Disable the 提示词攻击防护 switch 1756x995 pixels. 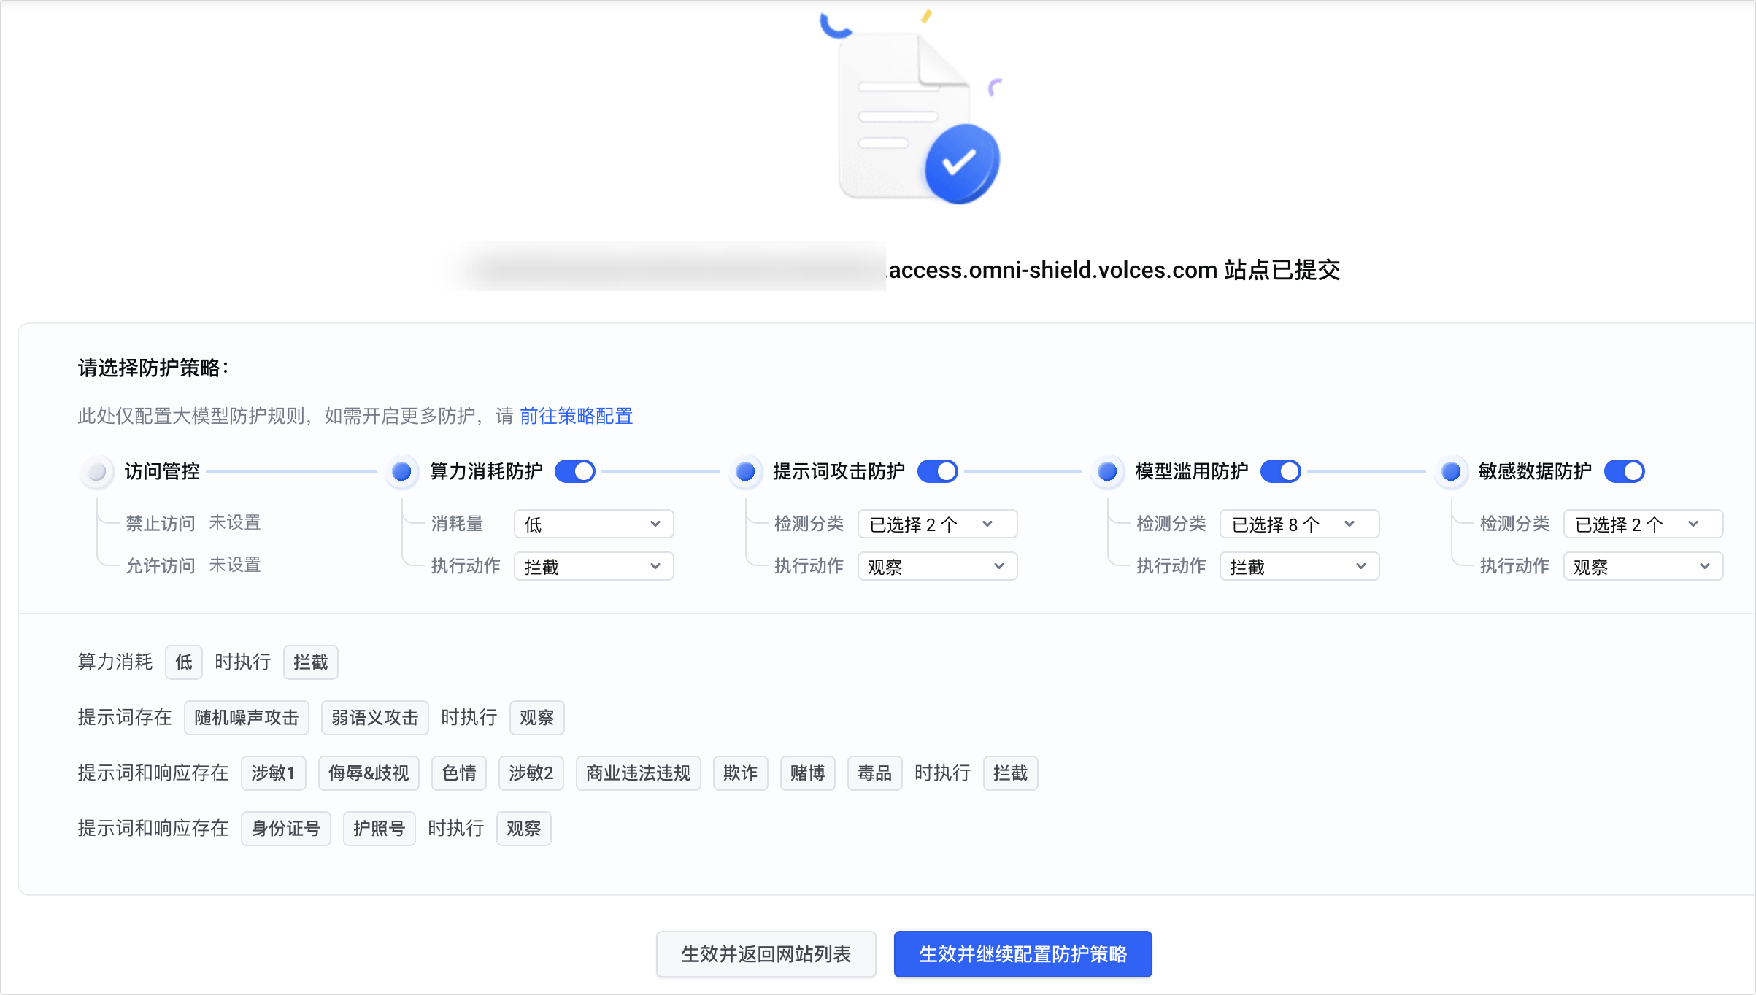pos(938,472)
